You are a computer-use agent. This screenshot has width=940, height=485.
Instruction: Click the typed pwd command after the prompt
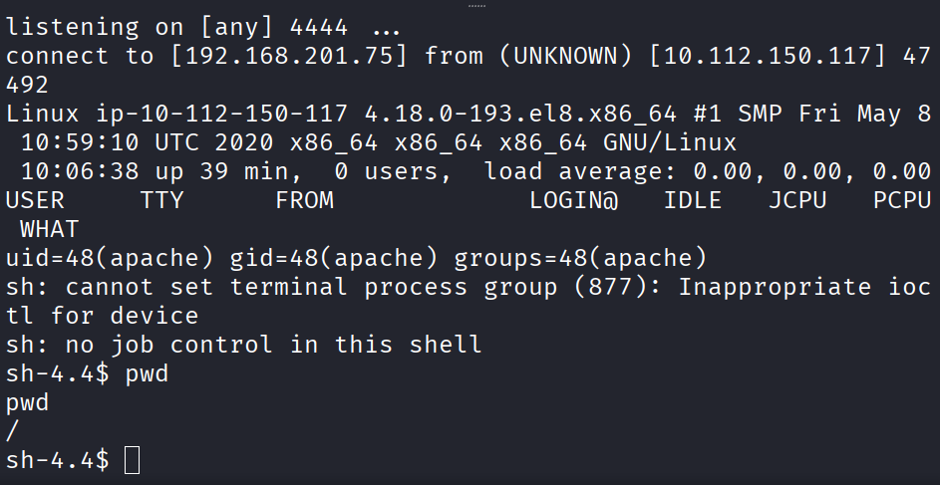point(147,374)
